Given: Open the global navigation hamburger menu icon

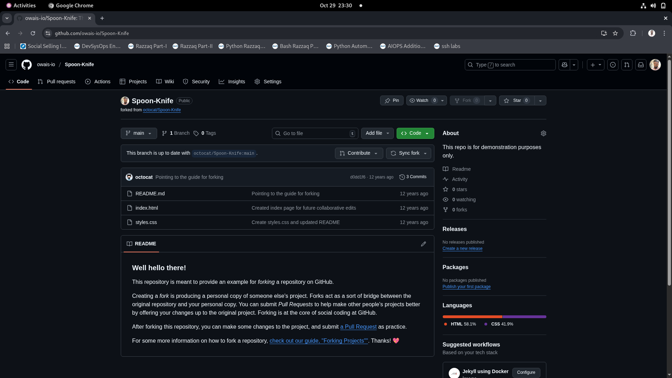Looking at the screenshot, I should coord(11,65).
